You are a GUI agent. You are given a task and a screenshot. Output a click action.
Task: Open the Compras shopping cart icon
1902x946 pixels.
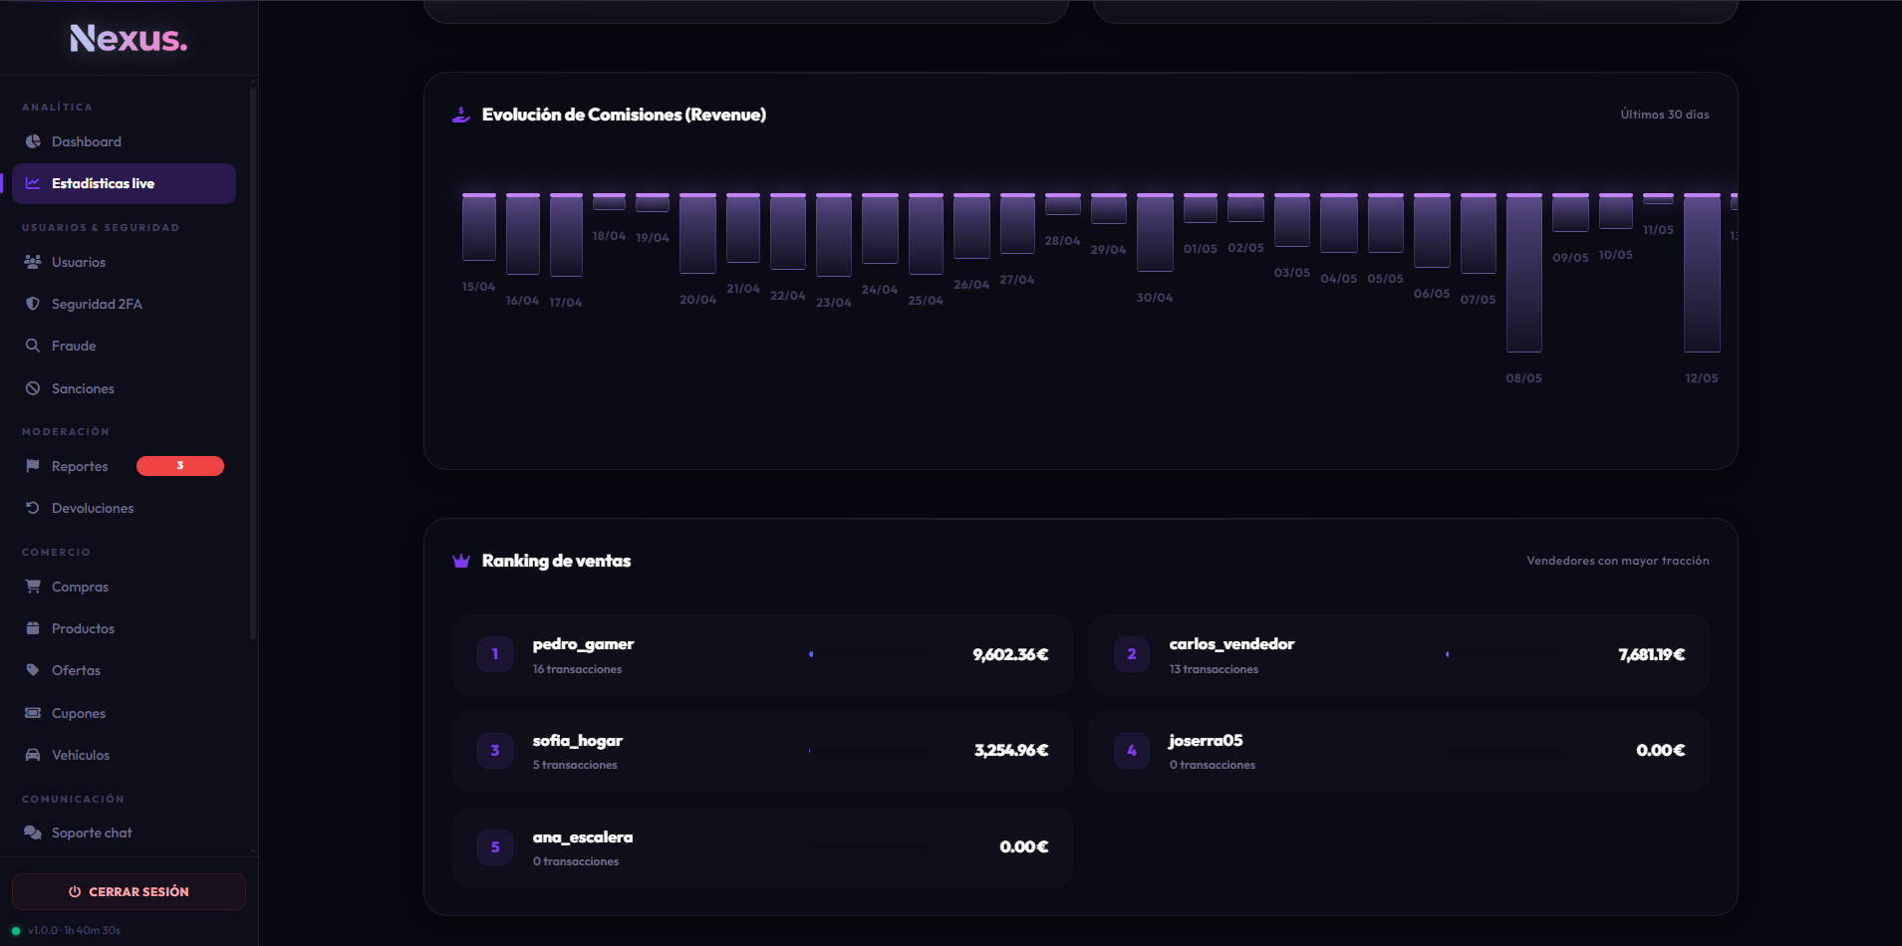coord(33,587)
